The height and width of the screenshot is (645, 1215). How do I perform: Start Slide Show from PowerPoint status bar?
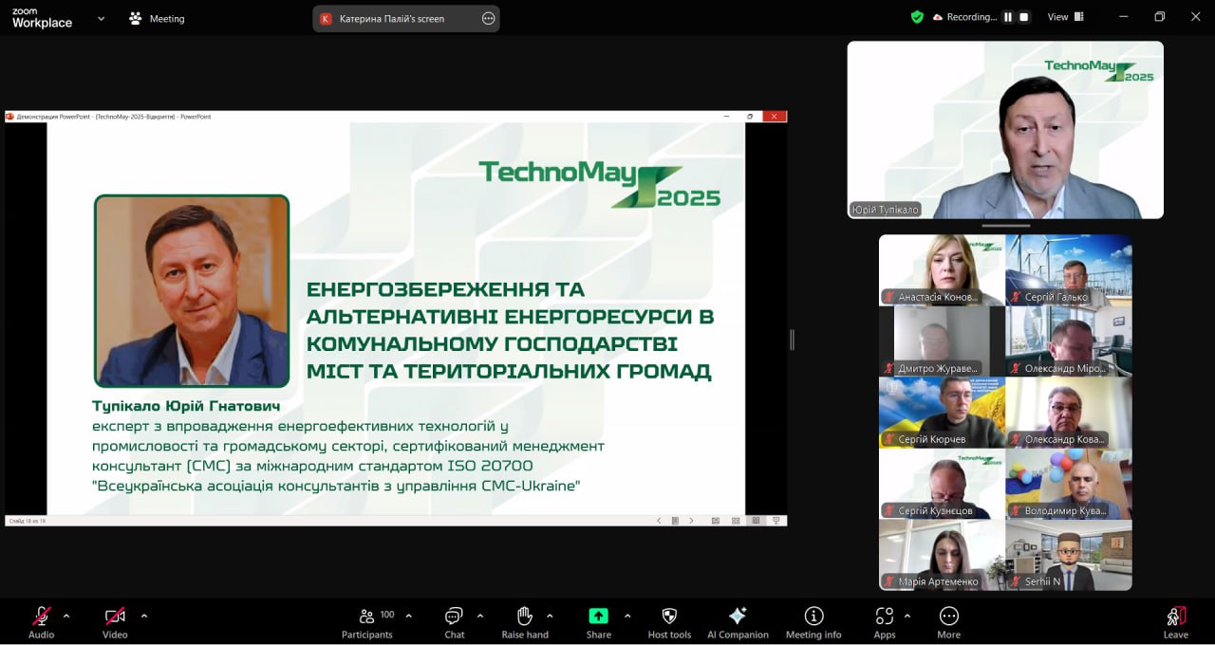776,521
